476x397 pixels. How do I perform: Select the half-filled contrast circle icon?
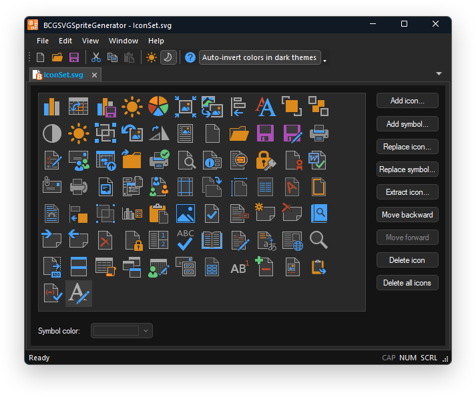pyautogui.click(x=52, y=133)
